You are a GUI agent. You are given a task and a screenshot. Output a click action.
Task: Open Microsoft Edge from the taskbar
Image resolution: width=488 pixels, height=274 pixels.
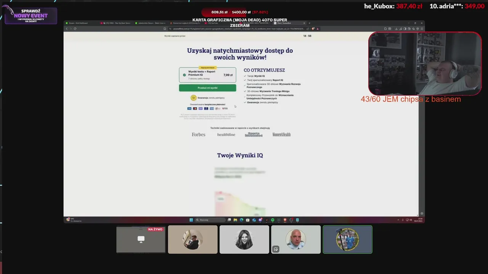(241, 220)
